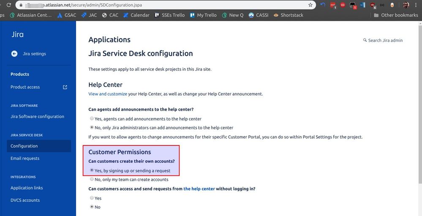
Task: Select 'No, only Jira administrators' radio
Action: pos(92,127)
